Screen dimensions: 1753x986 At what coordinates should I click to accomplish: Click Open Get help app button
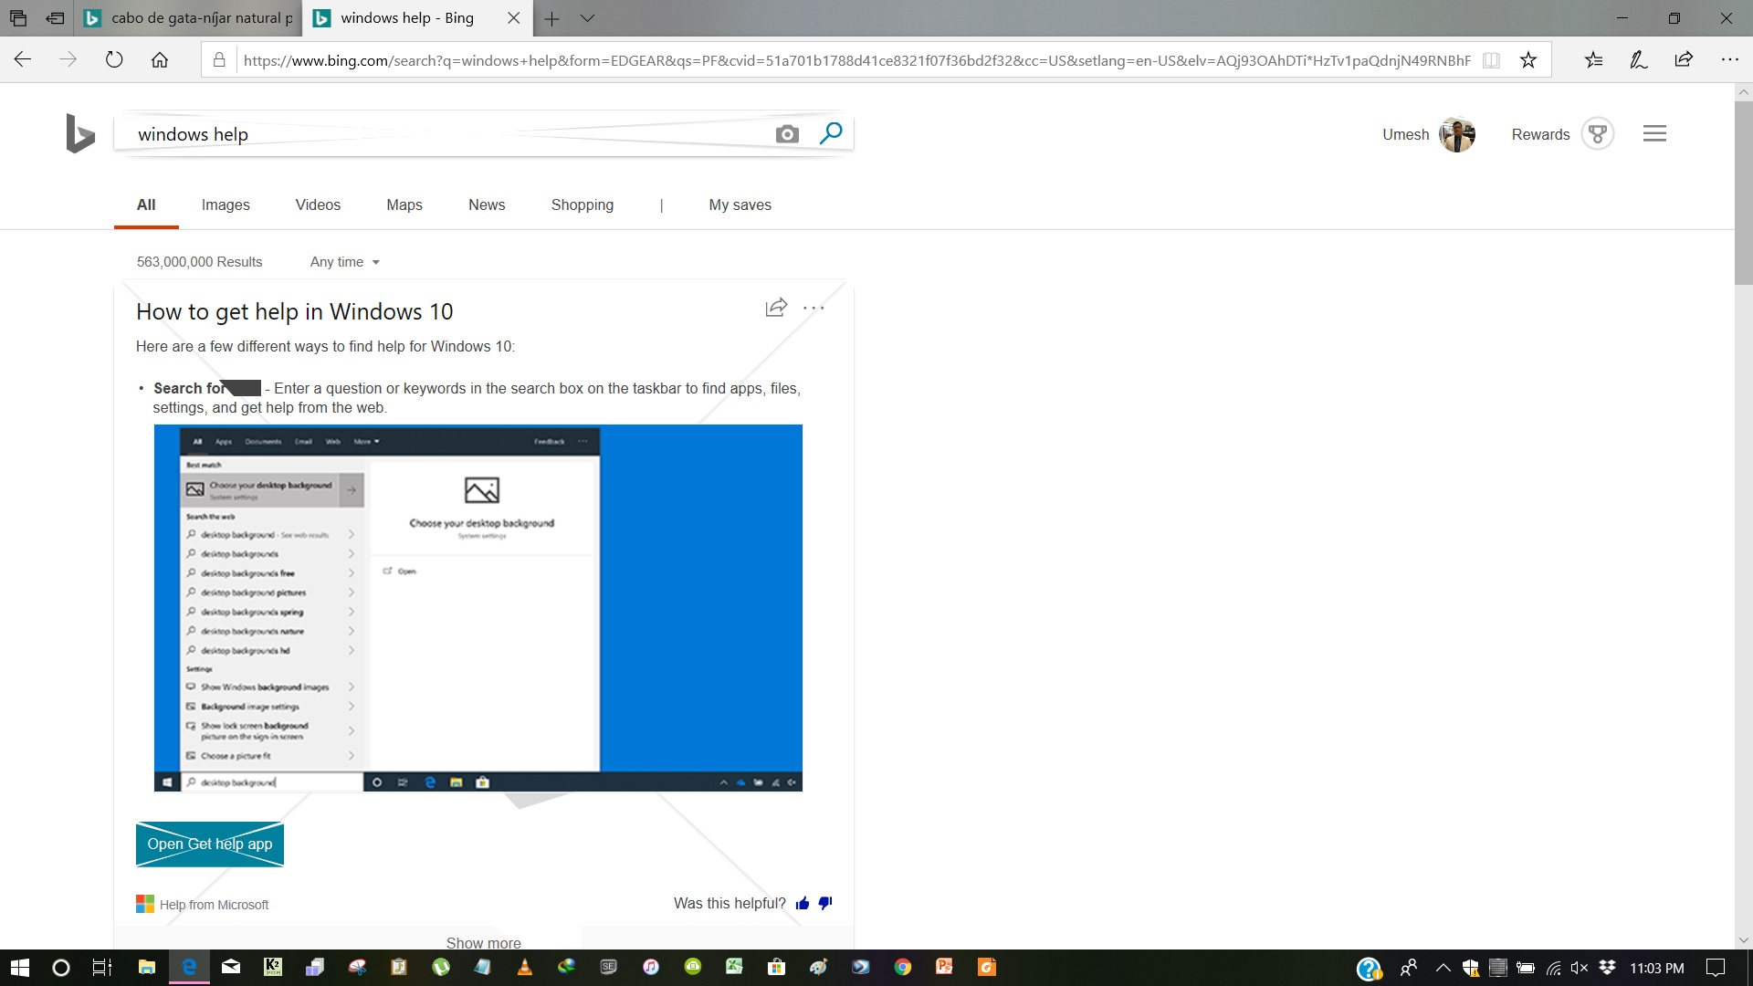click(x=210, y=844)
